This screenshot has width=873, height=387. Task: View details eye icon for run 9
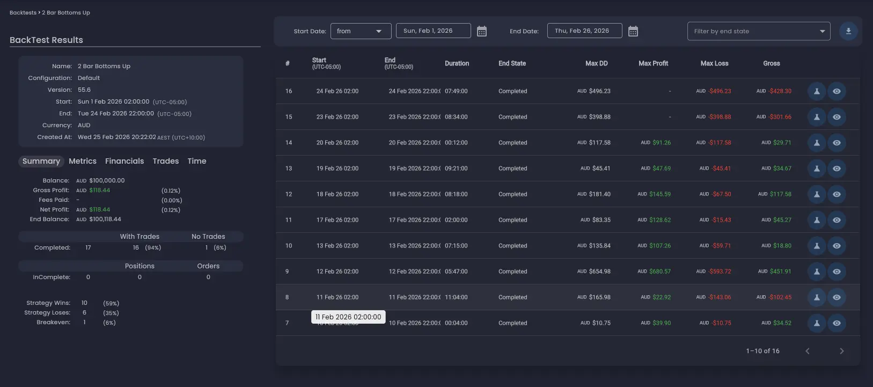(837, 272)
